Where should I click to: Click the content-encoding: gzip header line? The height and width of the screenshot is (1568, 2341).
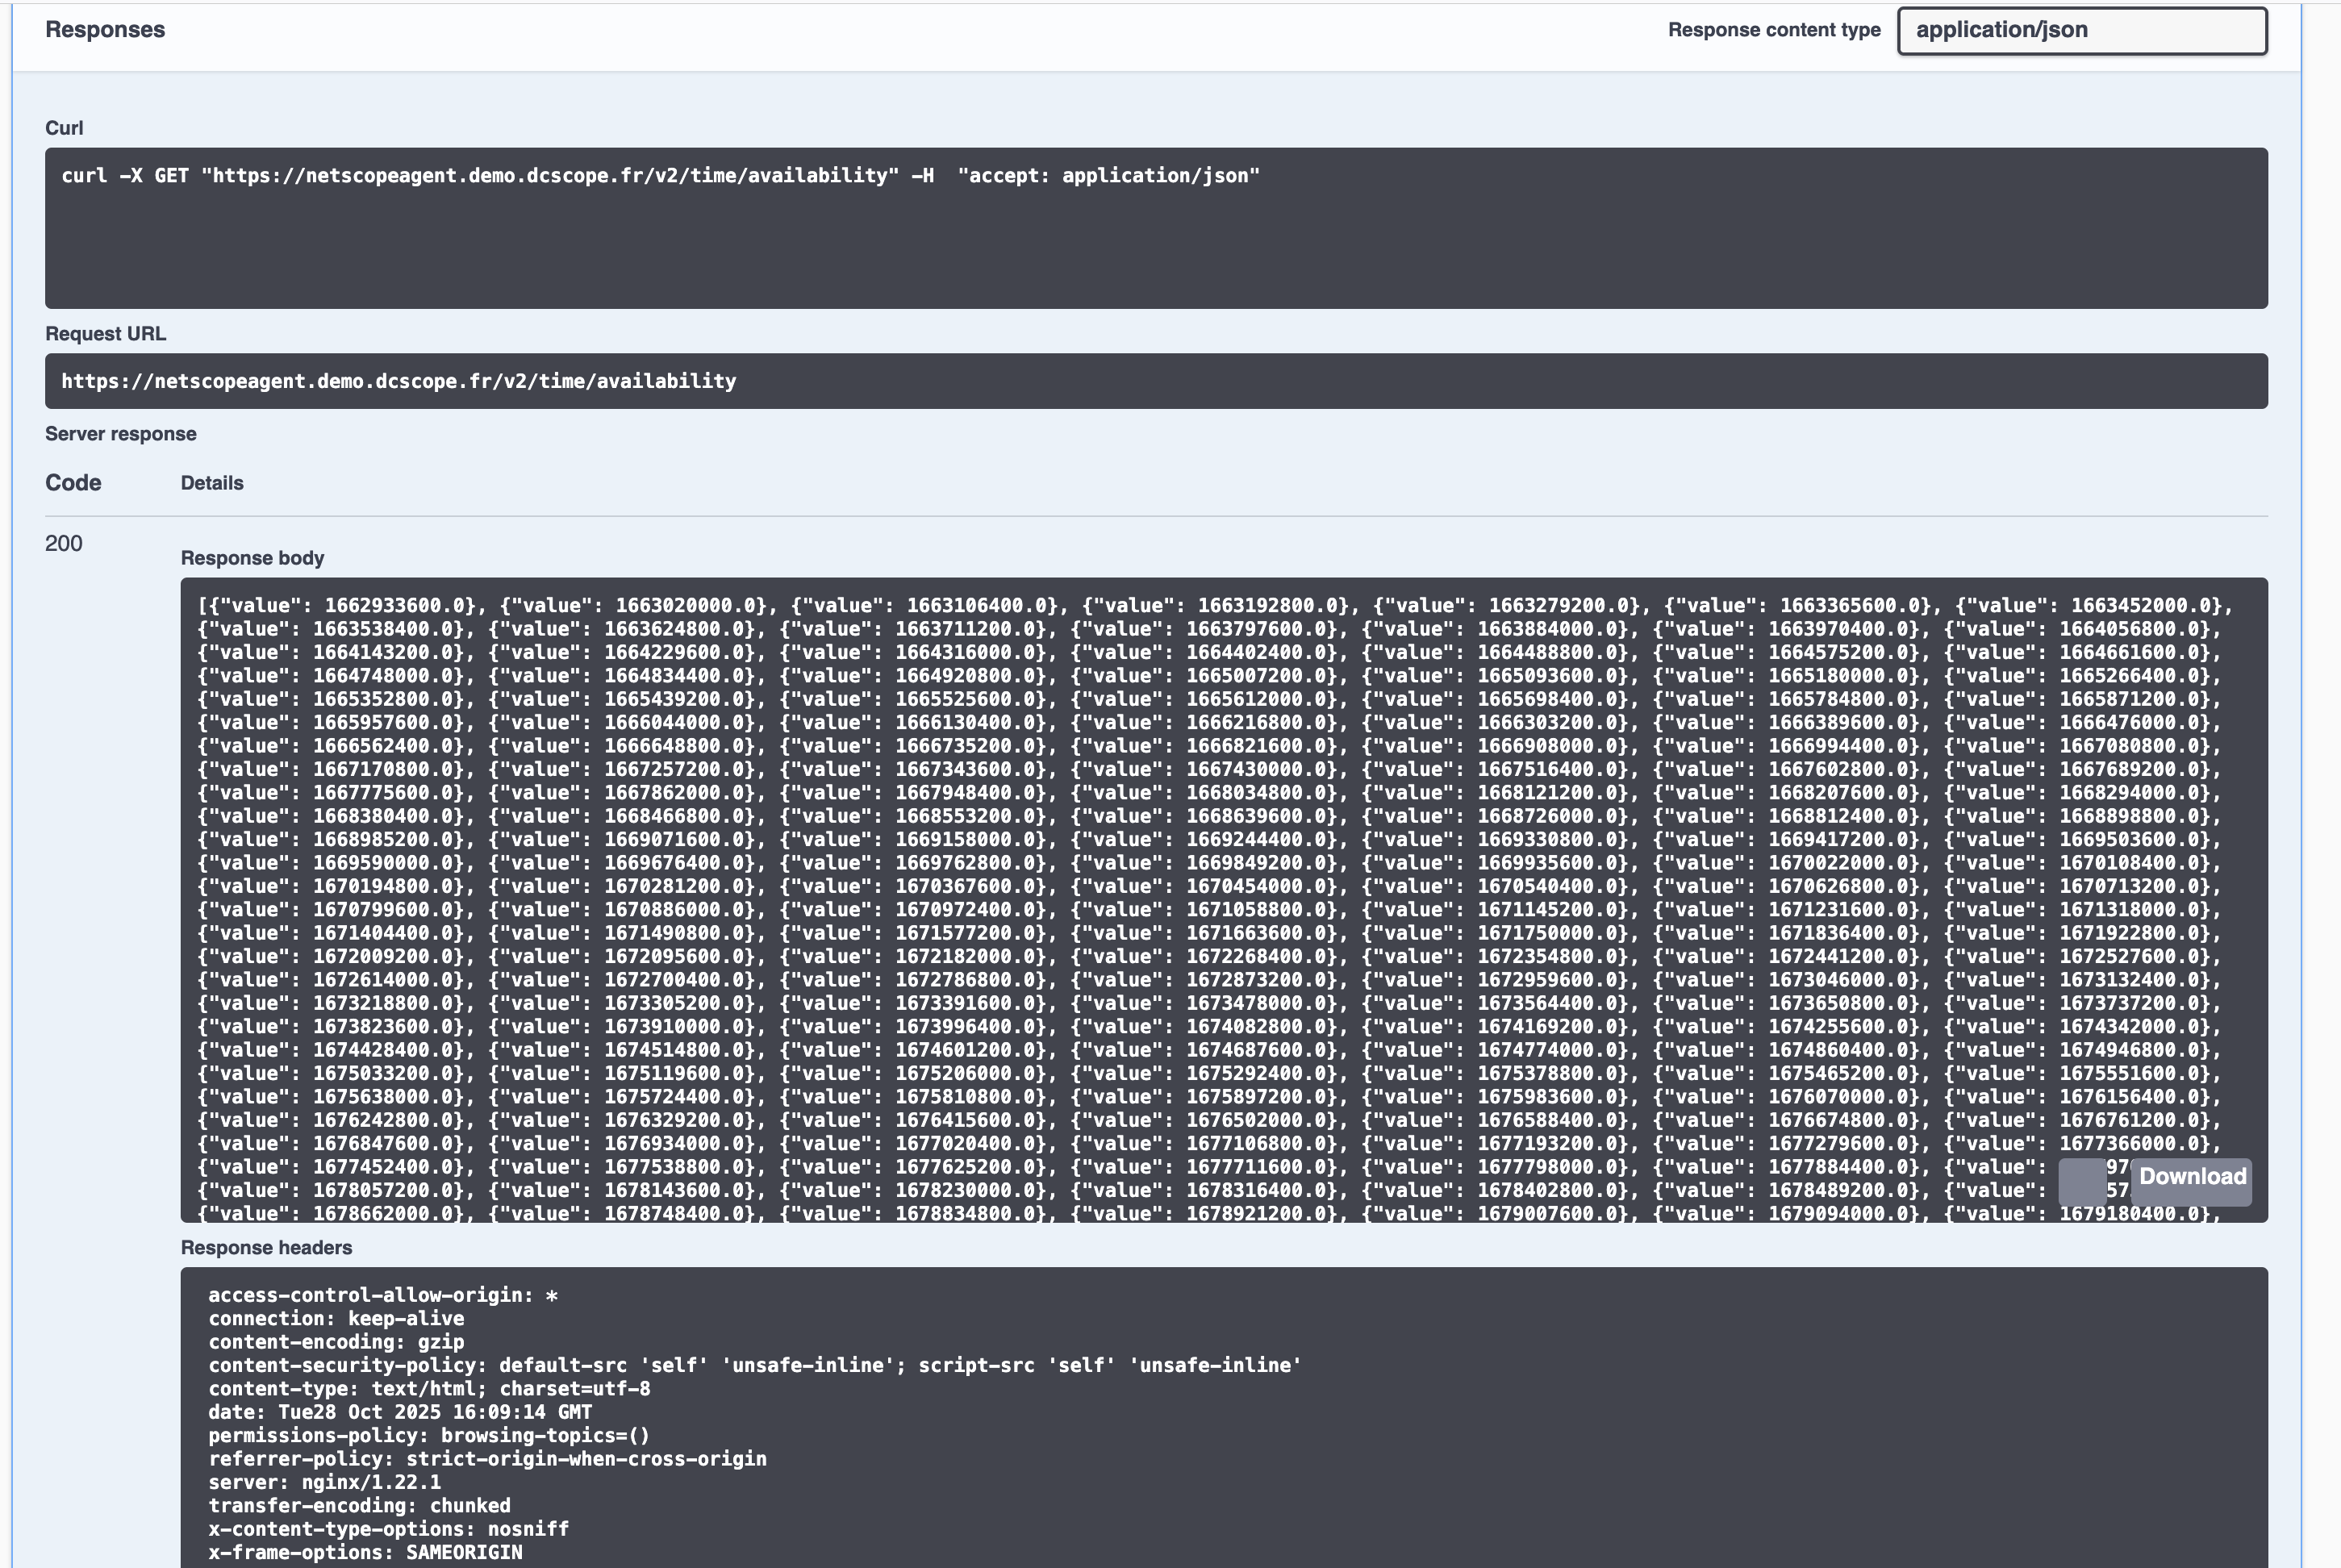pos(336,1342)
